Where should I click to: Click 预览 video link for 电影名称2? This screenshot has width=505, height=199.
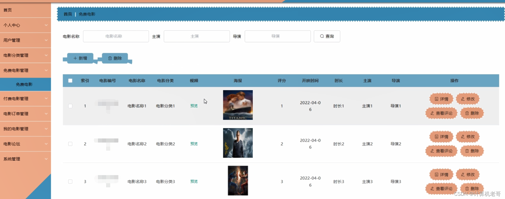[x=194, y=144]
